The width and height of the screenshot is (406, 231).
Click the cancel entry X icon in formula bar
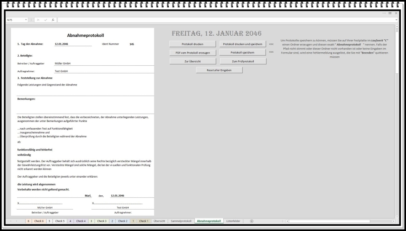point(38,20)
